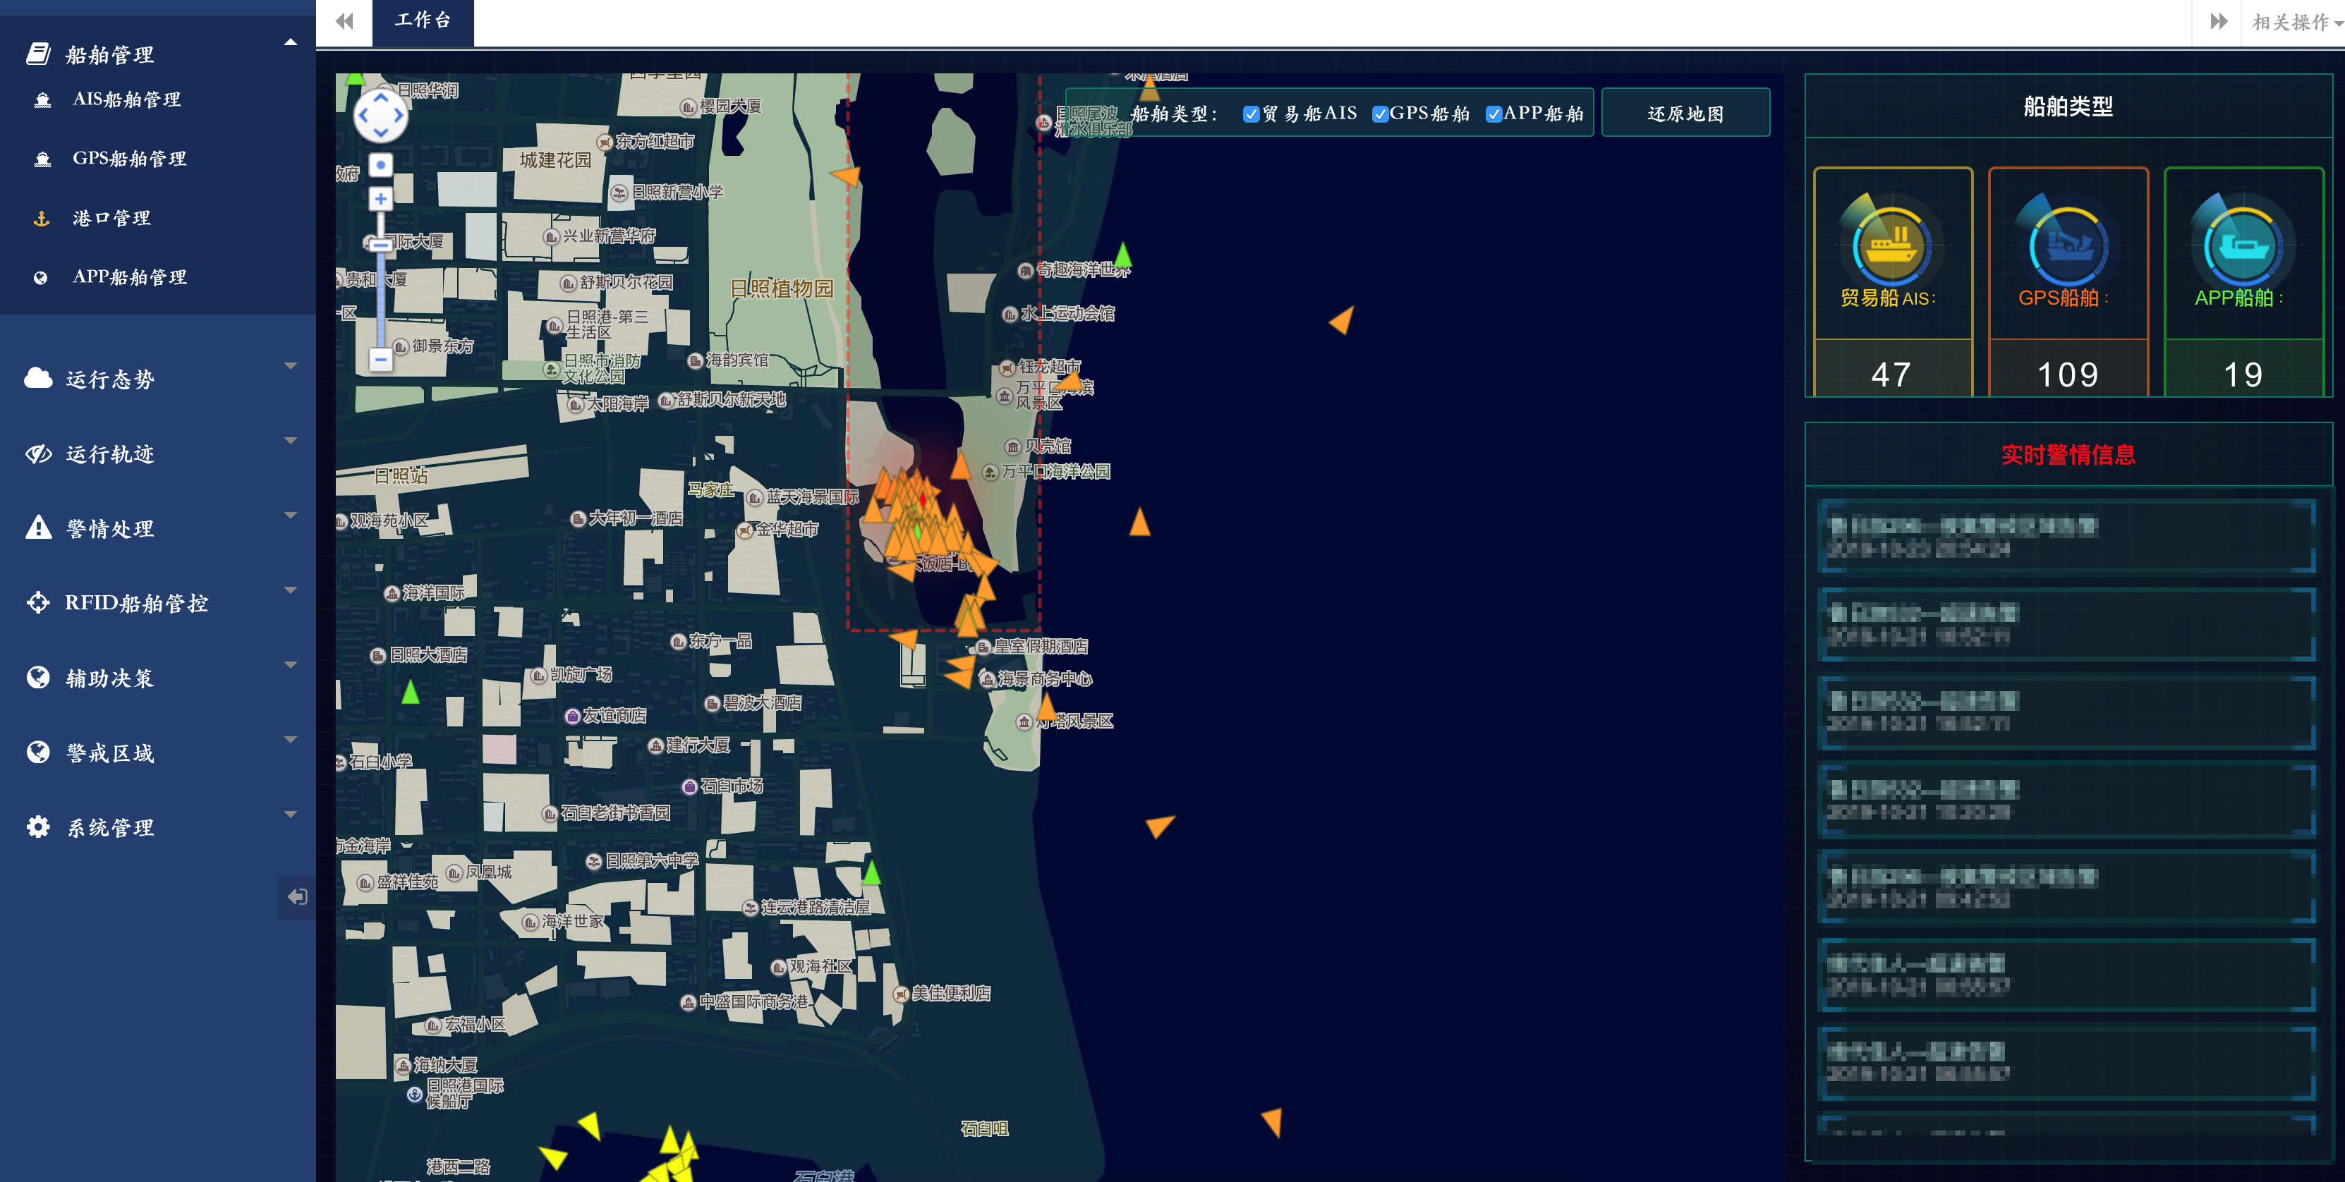2345x1182 pixels.
Task: Click the map pan compass control
Action: coord(380,116)
